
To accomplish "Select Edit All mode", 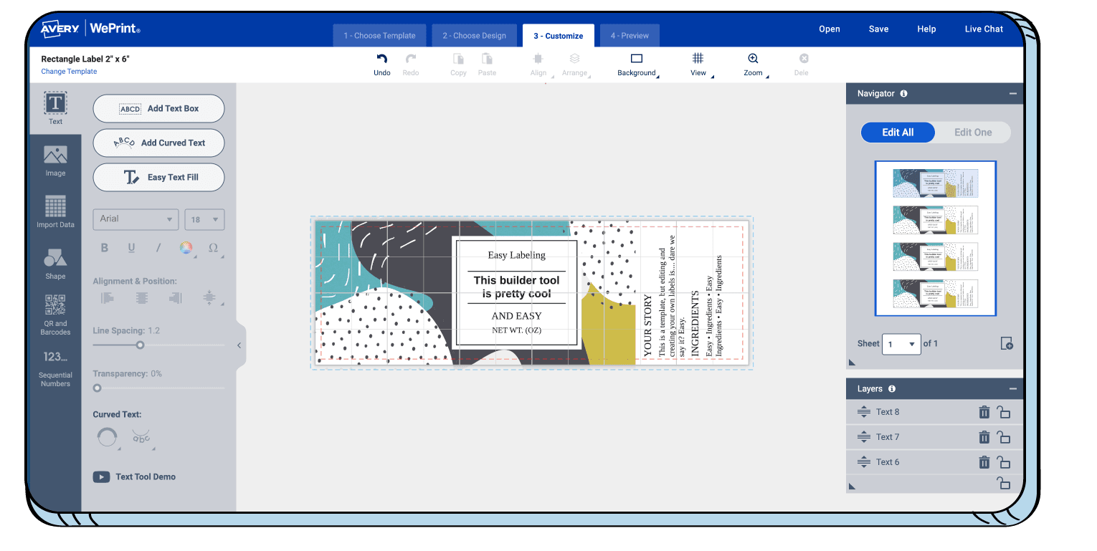I will [898, 133].
